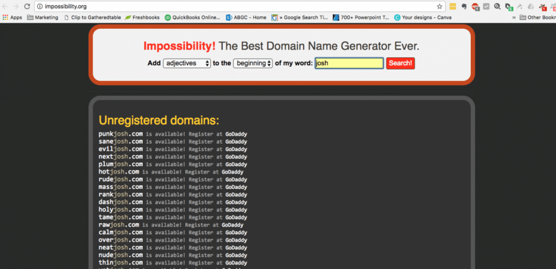
Task: Open the extension icon with red 1 badge
Action: [x=542, y=7]
